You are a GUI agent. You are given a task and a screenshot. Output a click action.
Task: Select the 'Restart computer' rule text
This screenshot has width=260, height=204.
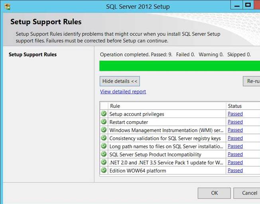(129, 122)
